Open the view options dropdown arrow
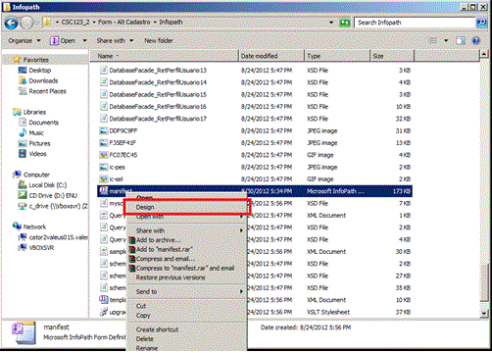The image size is (492, 353). [x=446, y=40]
